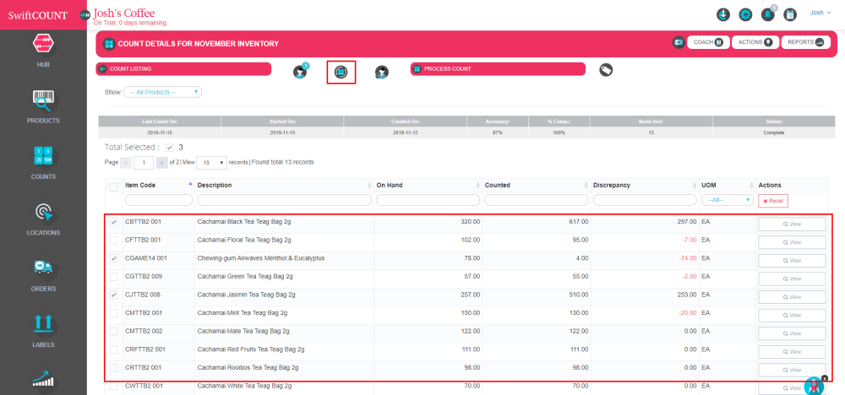Click the page number field
Viewport: 845px width, 395px height.
pos(144,162)
